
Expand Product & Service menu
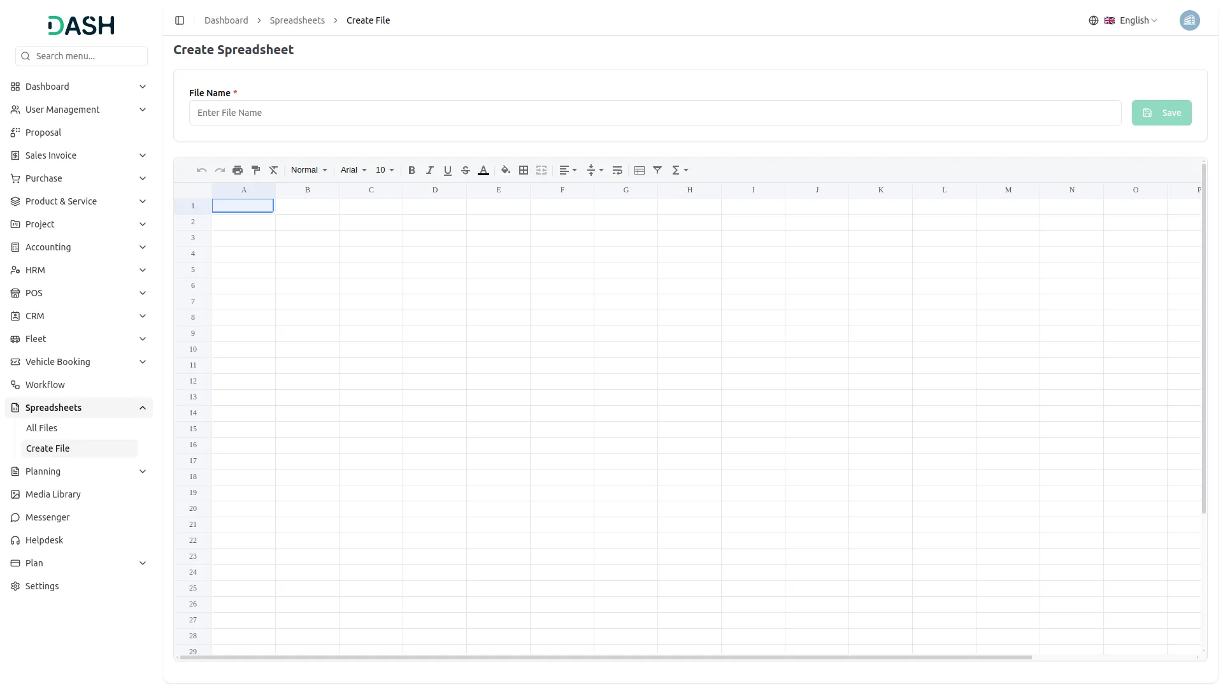[79, 201]
